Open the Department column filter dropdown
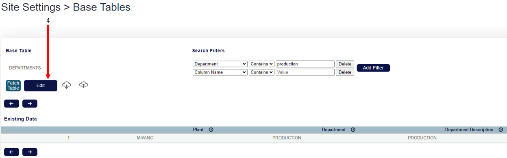Screen dimensions: 507x158 [220, 64]
